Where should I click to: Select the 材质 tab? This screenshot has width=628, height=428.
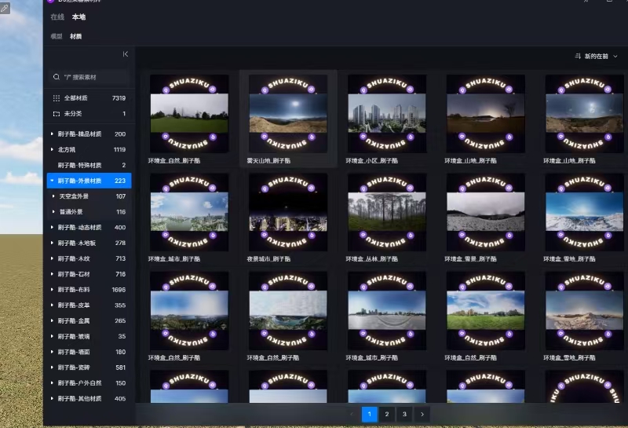click(75, 36)
